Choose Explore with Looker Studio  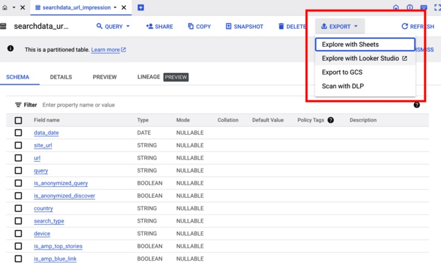pos(365,58)
